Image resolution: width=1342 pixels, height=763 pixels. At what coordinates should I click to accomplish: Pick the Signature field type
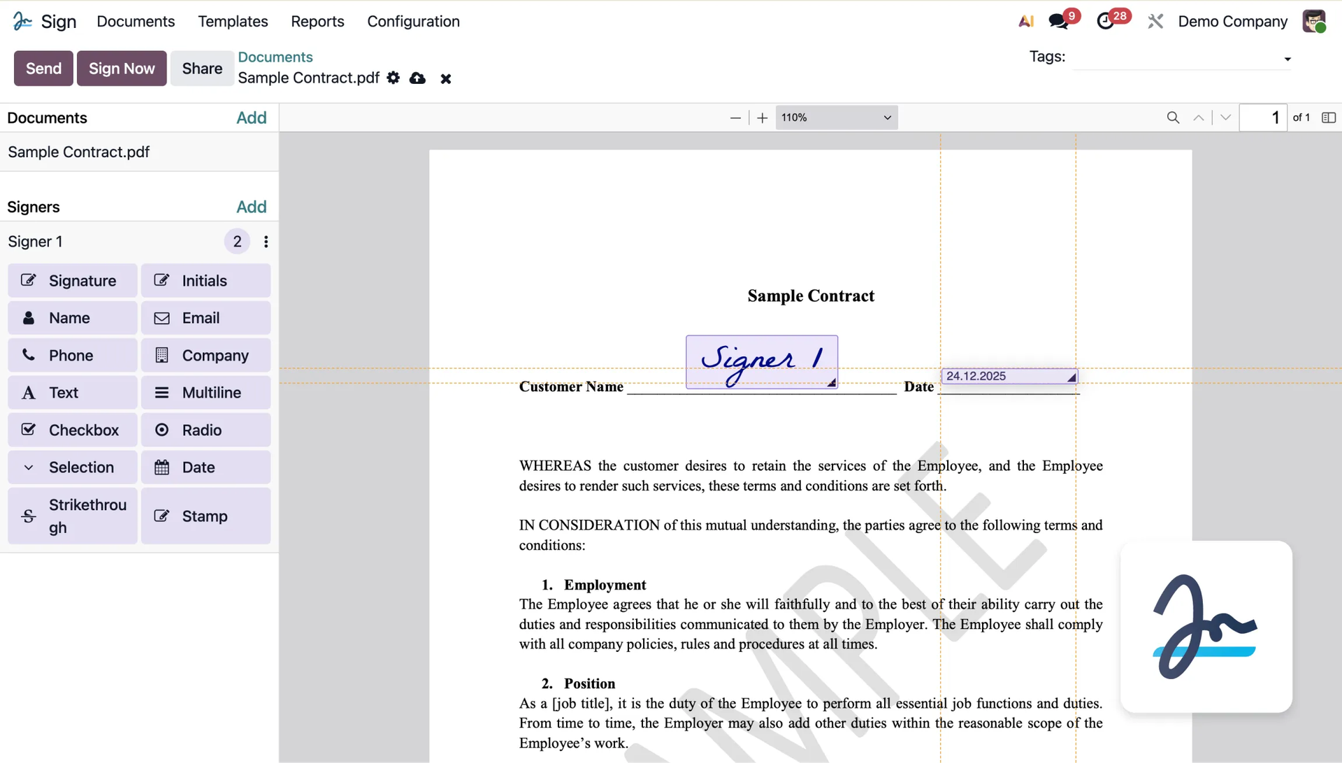(73, 281)
